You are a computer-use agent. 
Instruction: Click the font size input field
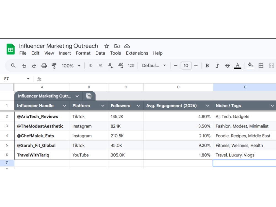[186, 66]
